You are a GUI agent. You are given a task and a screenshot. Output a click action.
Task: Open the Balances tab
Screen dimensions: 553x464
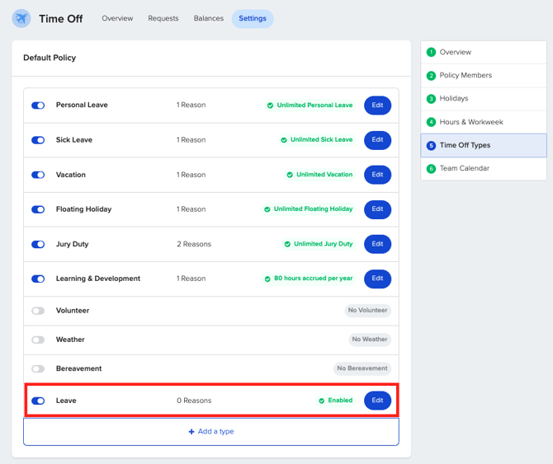(209, 18)
